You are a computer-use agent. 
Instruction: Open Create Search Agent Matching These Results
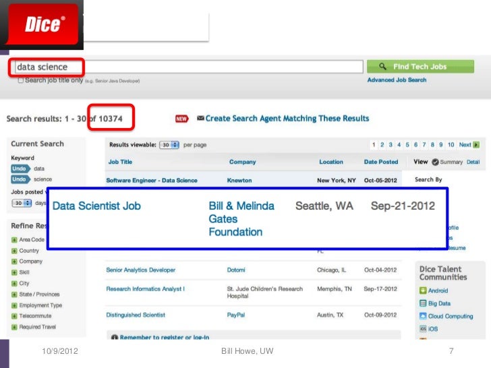click(x=287, y=119)
